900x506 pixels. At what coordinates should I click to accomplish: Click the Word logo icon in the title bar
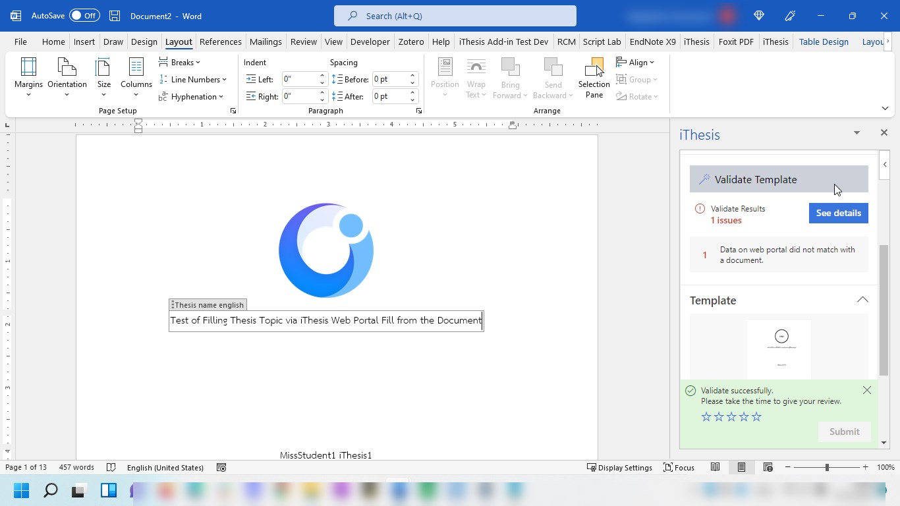[16, 16]
